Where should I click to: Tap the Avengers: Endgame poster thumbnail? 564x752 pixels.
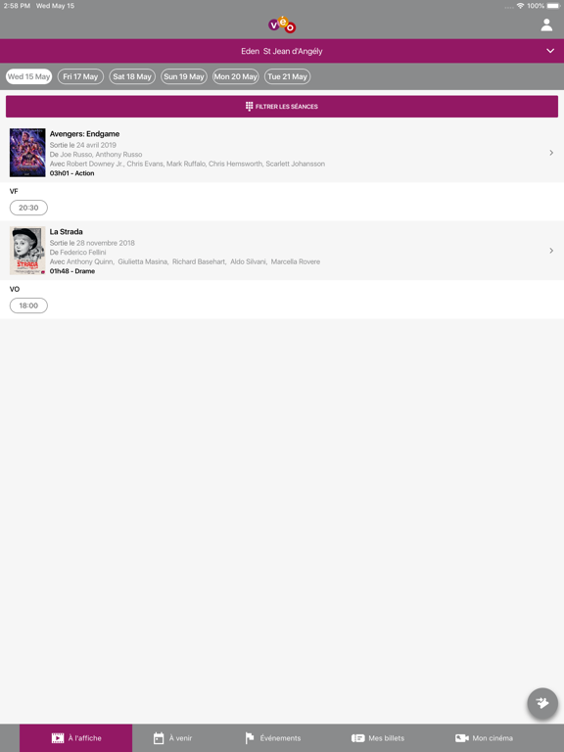(27, 153)
